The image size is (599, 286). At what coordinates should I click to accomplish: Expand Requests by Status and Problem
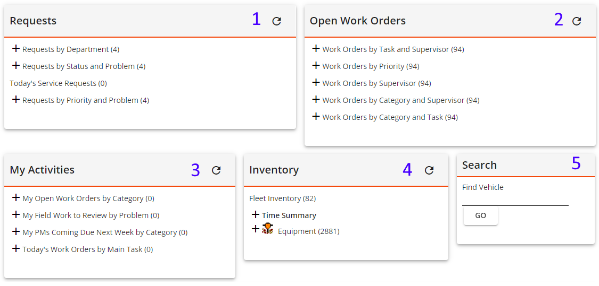[x=16, y=66]
